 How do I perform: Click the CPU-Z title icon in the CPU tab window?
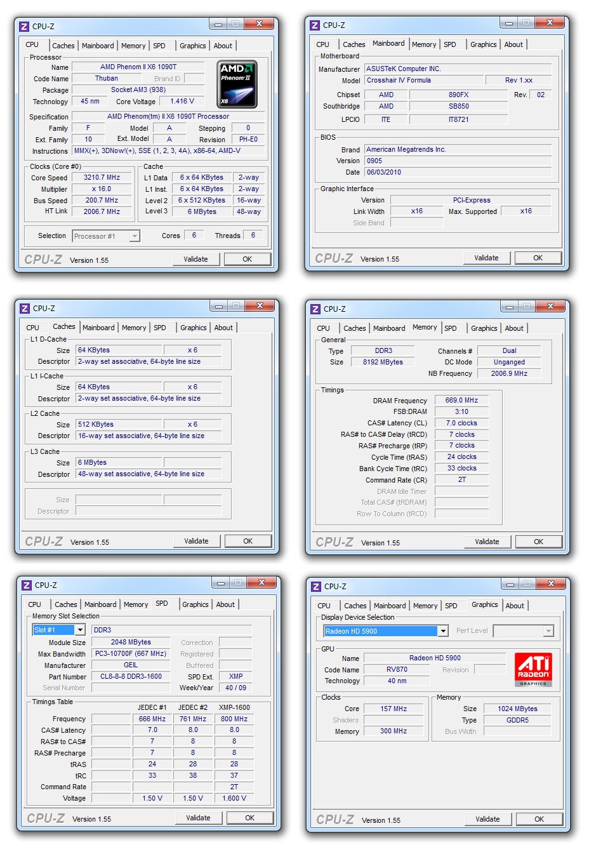click(24, 26)
